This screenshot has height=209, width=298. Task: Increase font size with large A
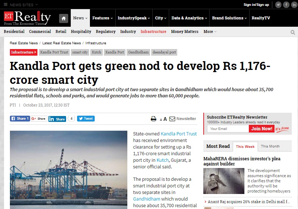click(x=165, y=119)
